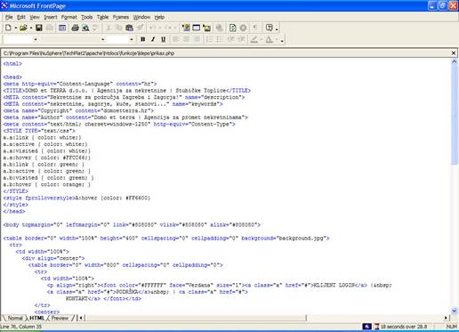459x332 pixels.
Task: Click the Increase Indent icon
Action: click(x=241, y=39)
